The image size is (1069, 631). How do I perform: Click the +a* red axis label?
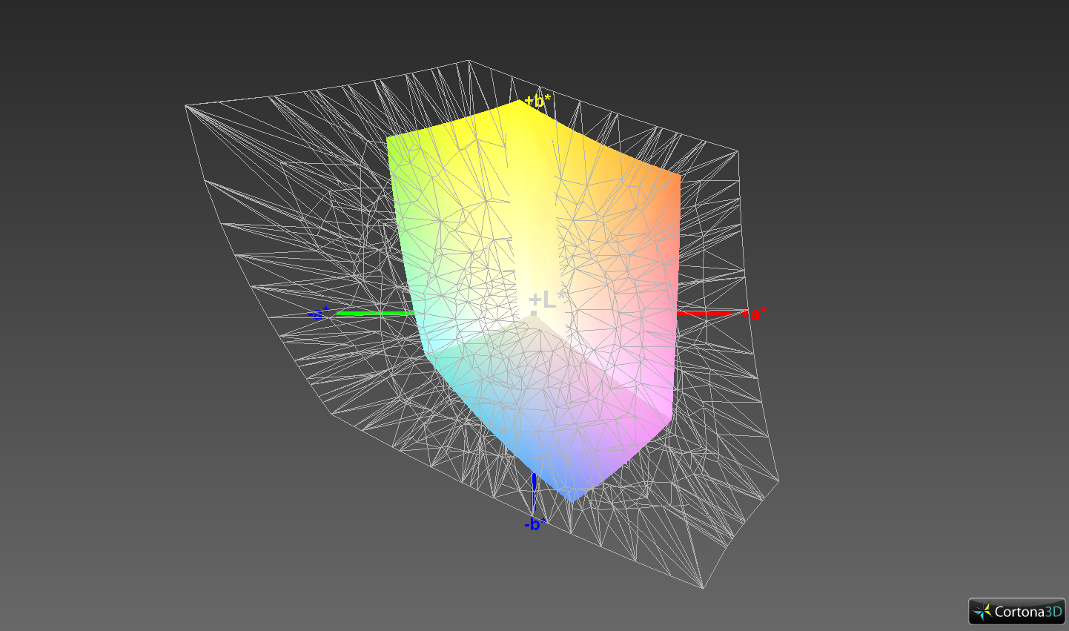pos(754,313)
